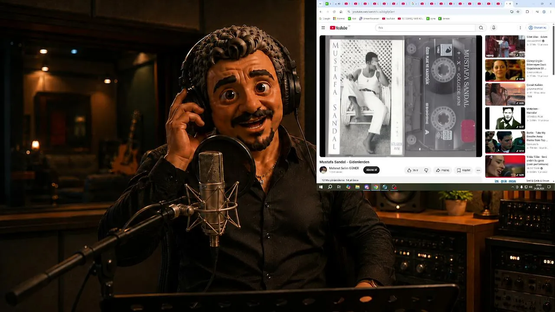
Task: Open Çocuk Kalbim suggested video thumbnail
Action: 505,94
